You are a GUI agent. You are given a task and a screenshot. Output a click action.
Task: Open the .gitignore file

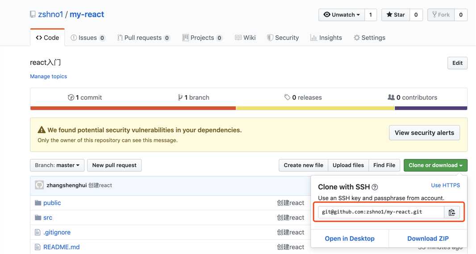[x=57, y=233]
